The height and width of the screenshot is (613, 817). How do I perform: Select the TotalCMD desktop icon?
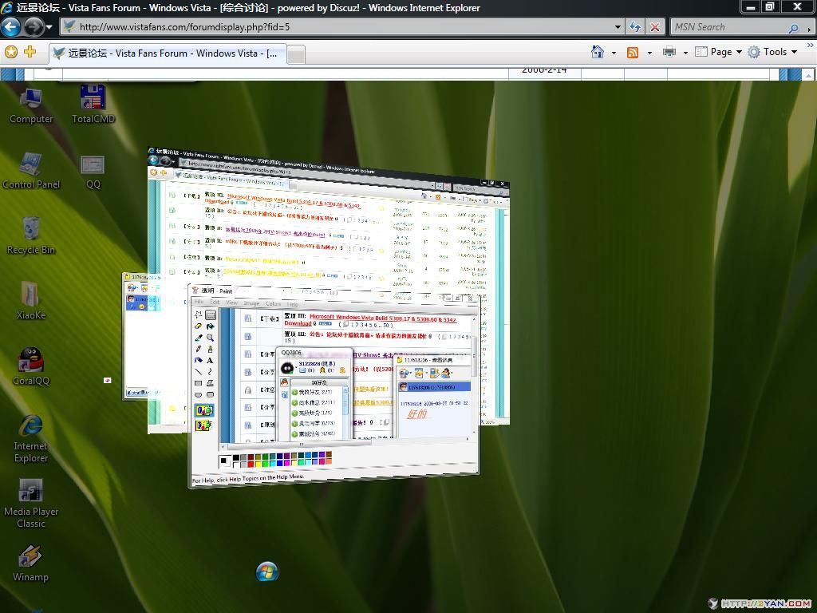point(93,98)
